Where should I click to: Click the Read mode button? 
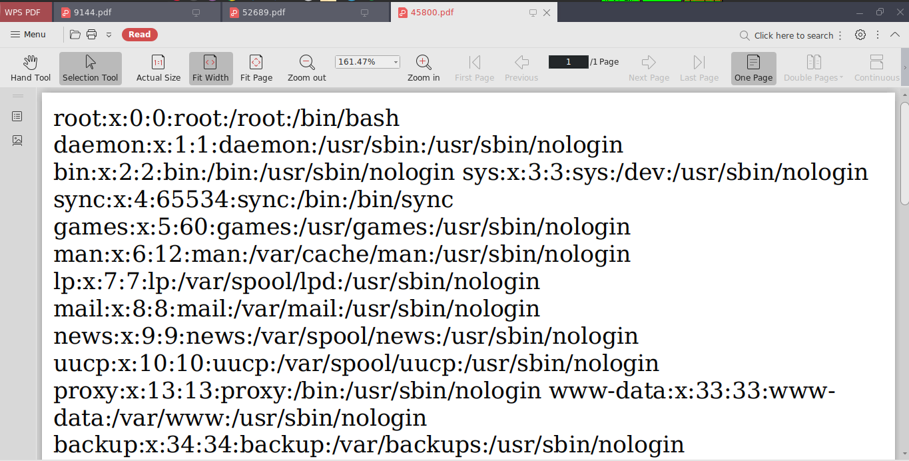[x=139, y=34]
